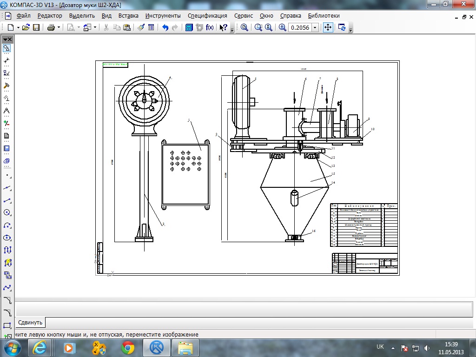Select the Geometry panel icon in left sidebar

point(7,48)
